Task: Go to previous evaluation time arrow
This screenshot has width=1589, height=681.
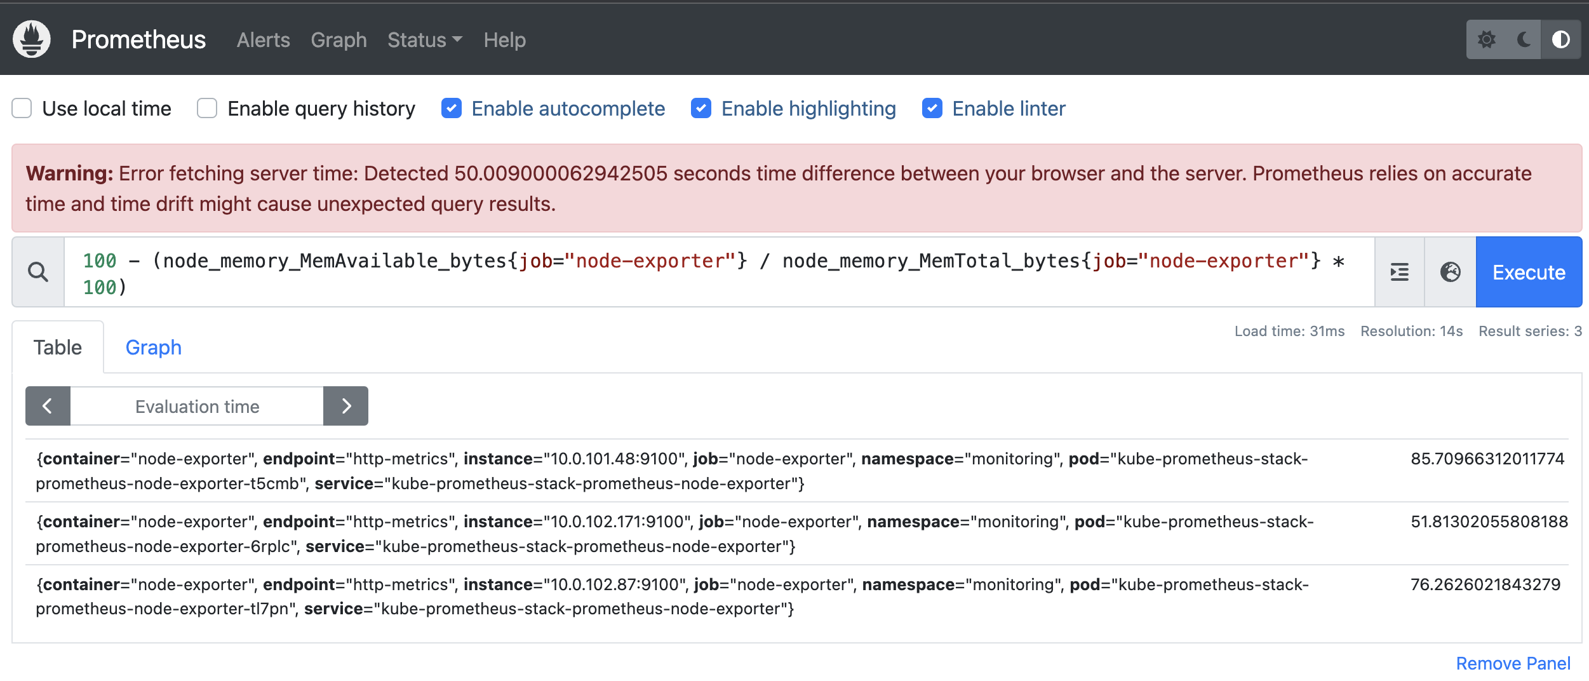Action: click(x=48, y=406)
